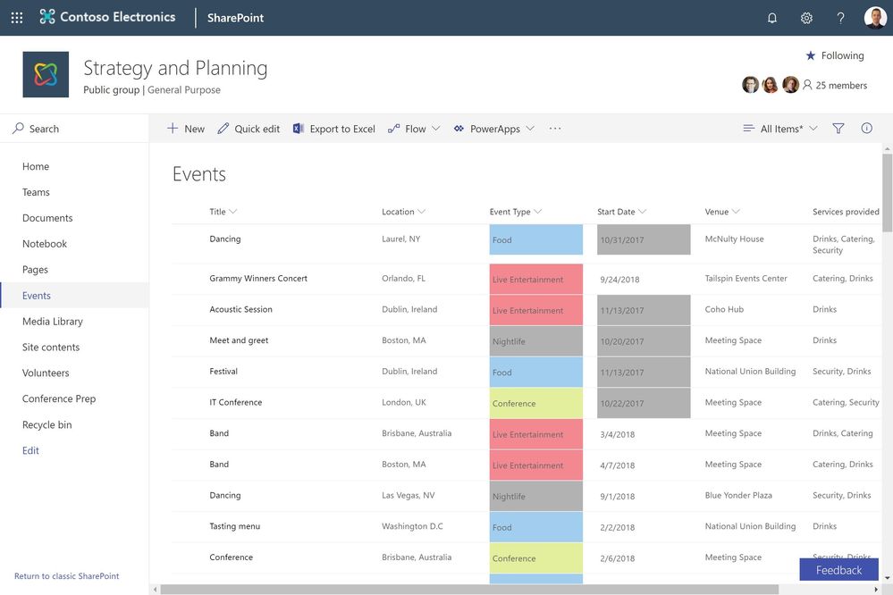Click yellow Conference cell for London, UK
Screen dimensions: 893x595
click(536, 403)
